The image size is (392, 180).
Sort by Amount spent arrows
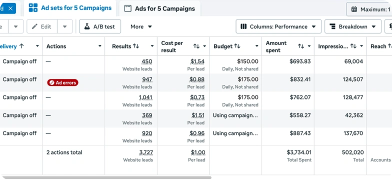tap(301, 46)
